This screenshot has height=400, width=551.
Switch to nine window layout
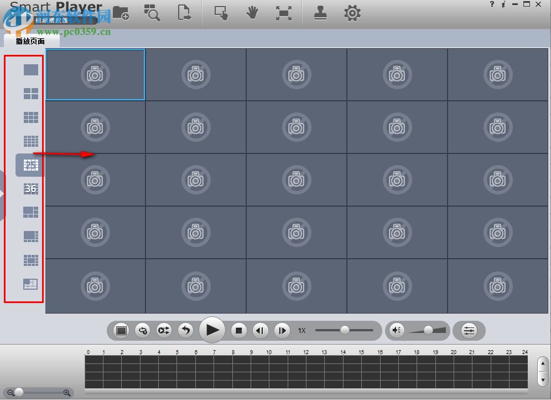point(31,117)
